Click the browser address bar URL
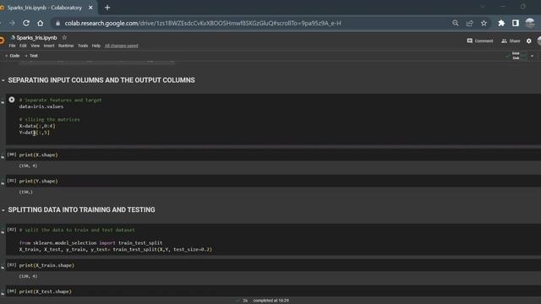Image resolution: width=541 pixels, height=304 pixels. [203, 23]
